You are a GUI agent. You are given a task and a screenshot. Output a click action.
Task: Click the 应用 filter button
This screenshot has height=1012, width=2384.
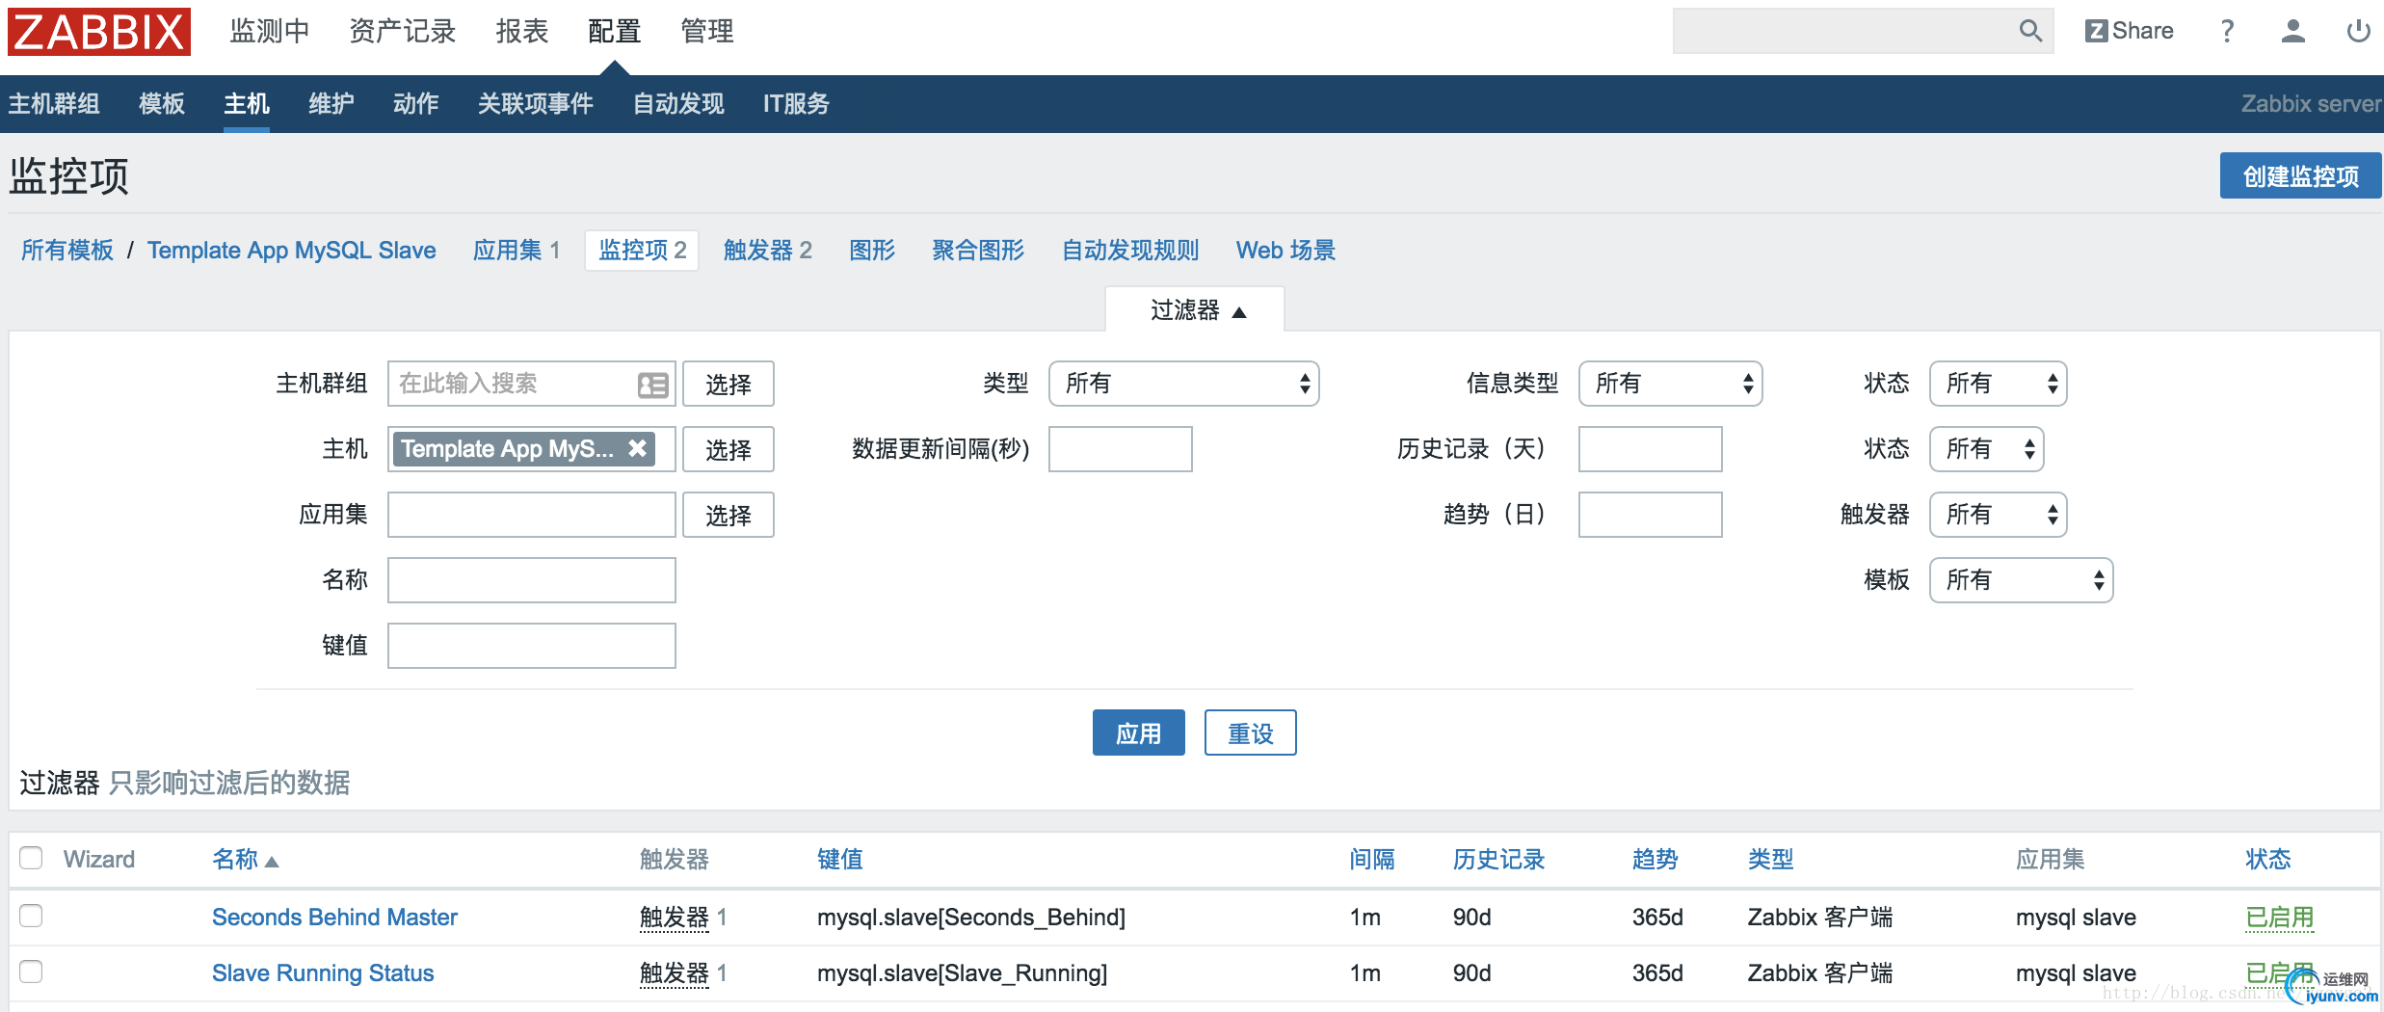click(1138, 733)
